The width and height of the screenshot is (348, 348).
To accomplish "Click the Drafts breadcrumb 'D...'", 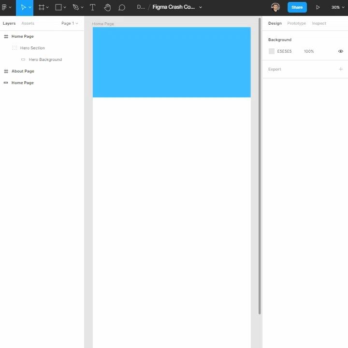I will (x=141, y=7).
